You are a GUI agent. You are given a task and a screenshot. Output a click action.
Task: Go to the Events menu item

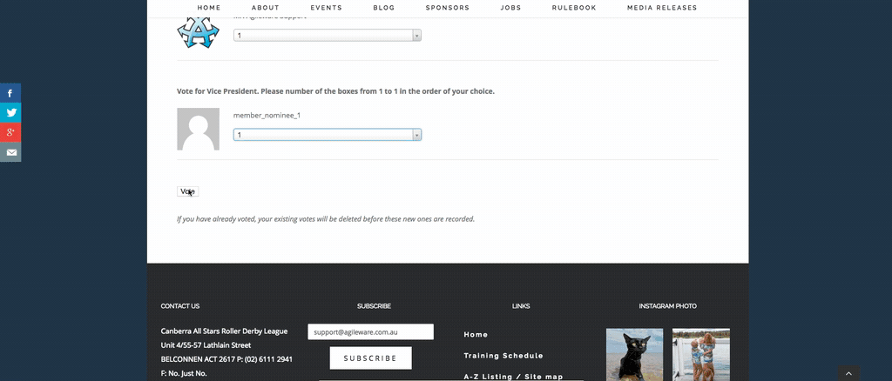[x=326, y=8]
